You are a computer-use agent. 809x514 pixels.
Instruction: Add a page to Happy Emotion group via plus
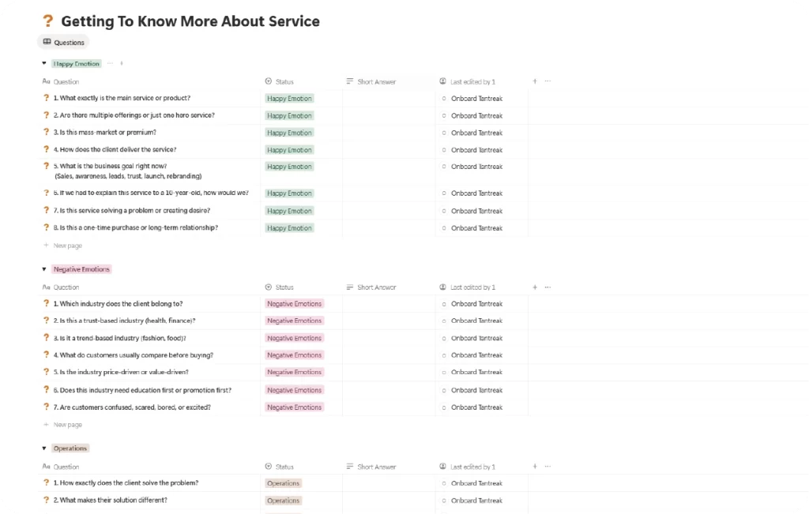pyautogui.click(x=121, y=63)
